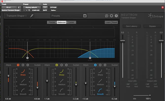Screen dimensions: 165x101
Task: Click the band 1 attack value 6.8 dB
Action: [x=8, y=99]
